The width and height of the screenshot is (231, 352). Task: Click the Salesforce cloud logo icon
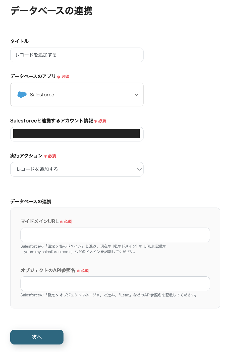pyautogui.click(x=22, y=95)
